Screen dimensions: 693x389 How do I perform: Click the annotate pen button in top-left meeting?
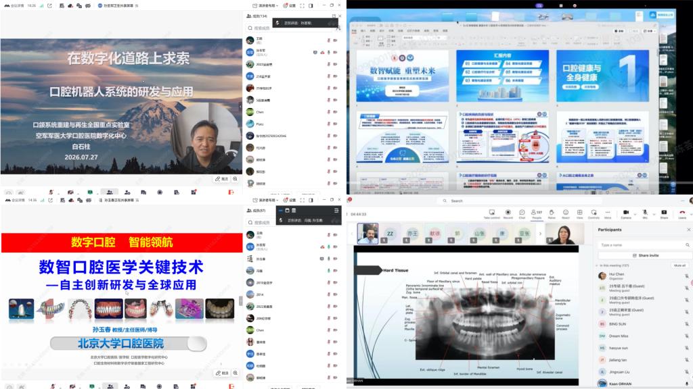[x=221, y=179]
